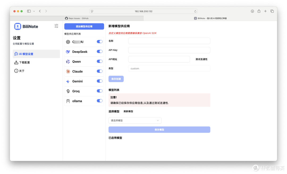This screenshot has width=287, height=174.
Task: Click the 类型 custom type field
Action: [169, 69]
